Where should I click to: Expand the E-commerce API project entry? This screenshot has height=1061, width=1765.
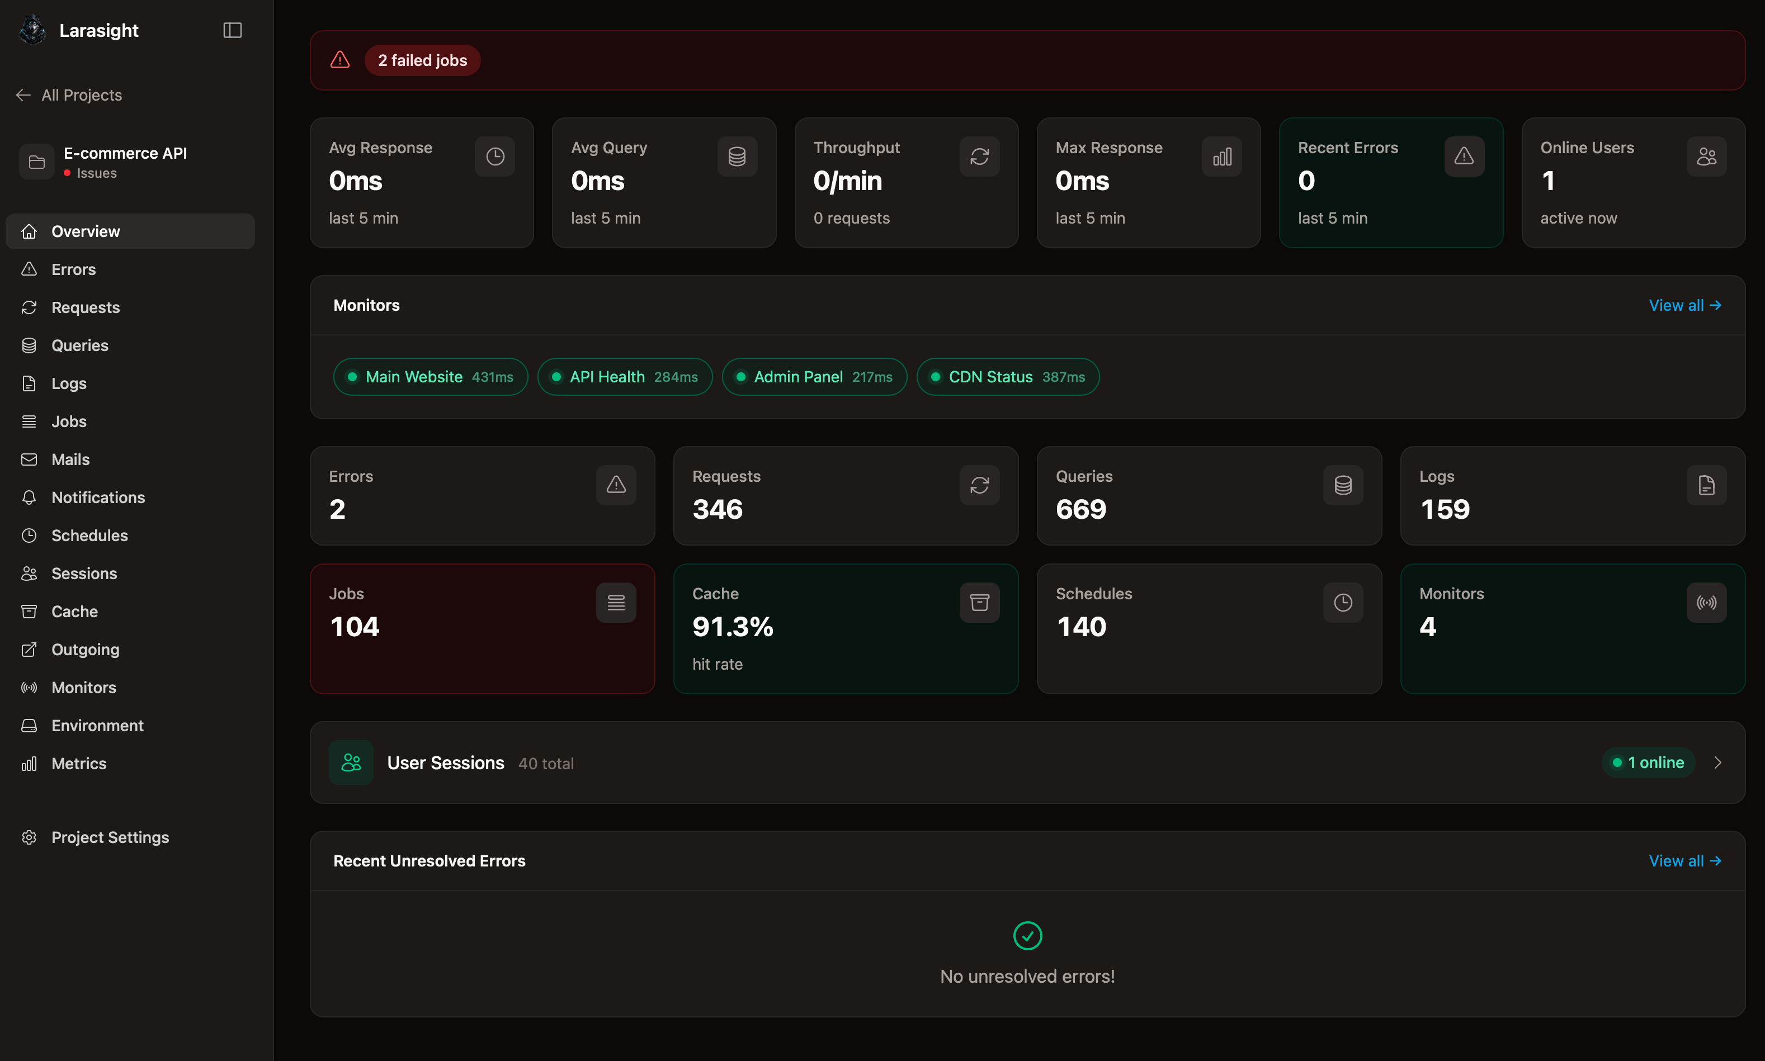125,162
